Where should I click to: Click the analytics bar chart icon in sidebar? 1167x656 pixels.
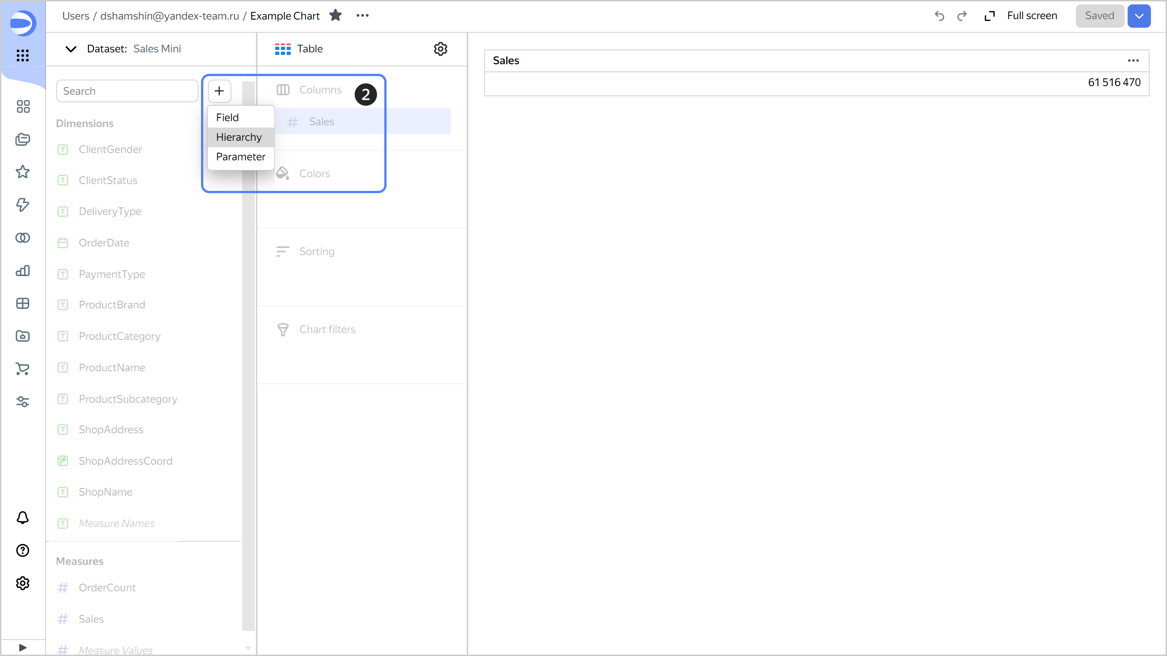(x=21, y=270)
